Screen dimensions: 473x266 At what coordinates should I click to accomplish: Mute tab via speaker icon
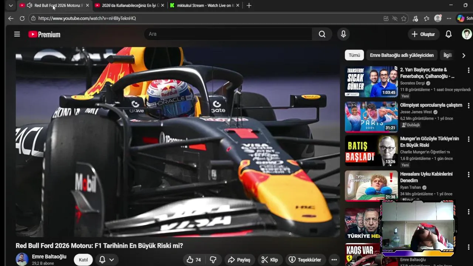coord(29,6)
